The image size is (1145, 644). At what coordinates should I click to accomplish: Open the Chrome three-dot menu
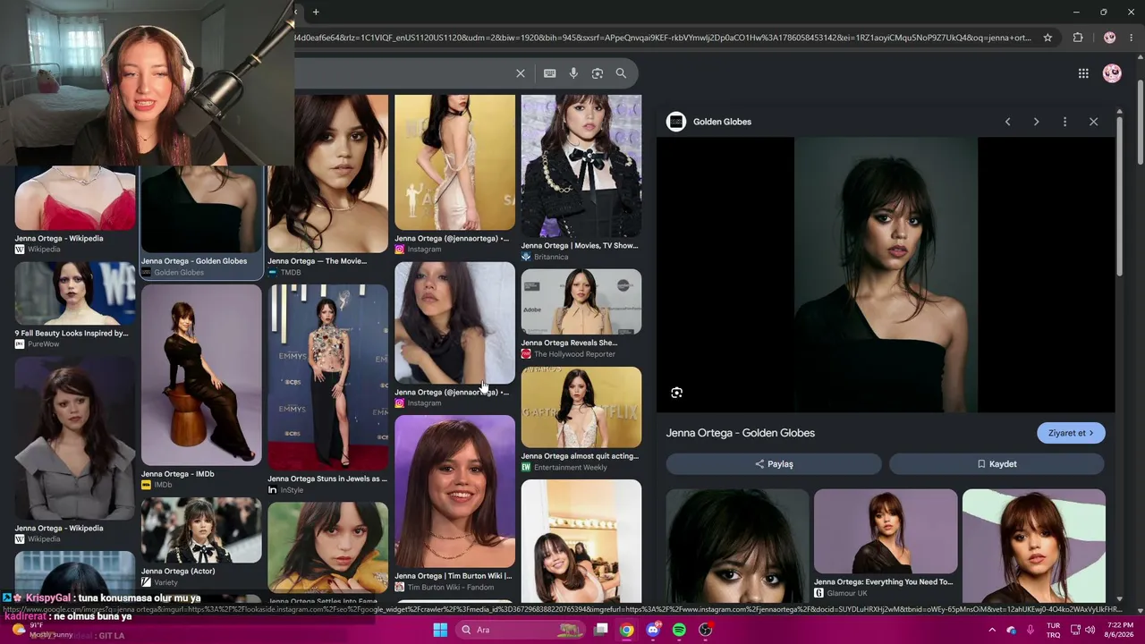pyautogui.click(x=1132, y=38)
